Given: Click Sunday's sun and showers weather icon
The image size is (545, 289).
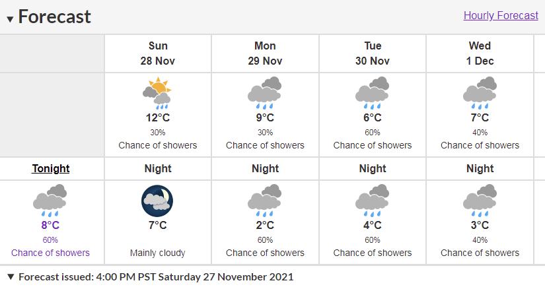Looking at the screenshot, I should [x=157, y=94].
